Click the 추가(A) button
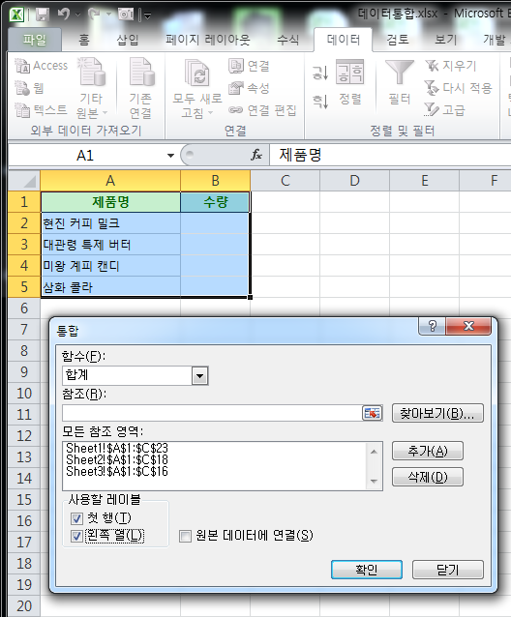Image resolution: width=511 pixels, height=617 pixels. (x=428, y=451)
